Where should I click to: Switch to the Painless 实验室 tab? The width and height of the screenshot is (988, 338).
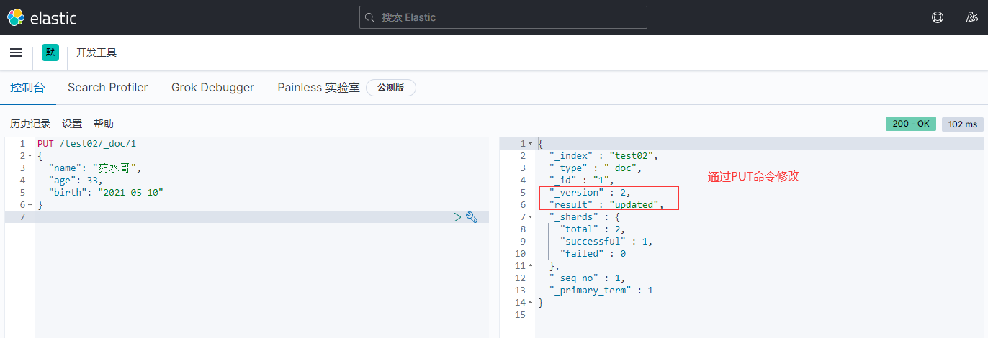[318, 88]
